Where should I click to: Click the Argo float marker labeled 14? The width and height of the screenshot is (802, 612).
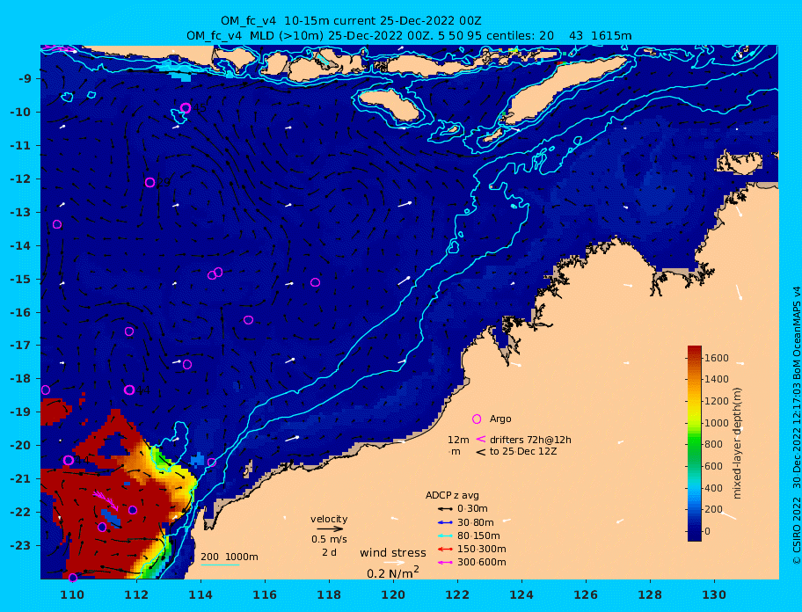68,460
